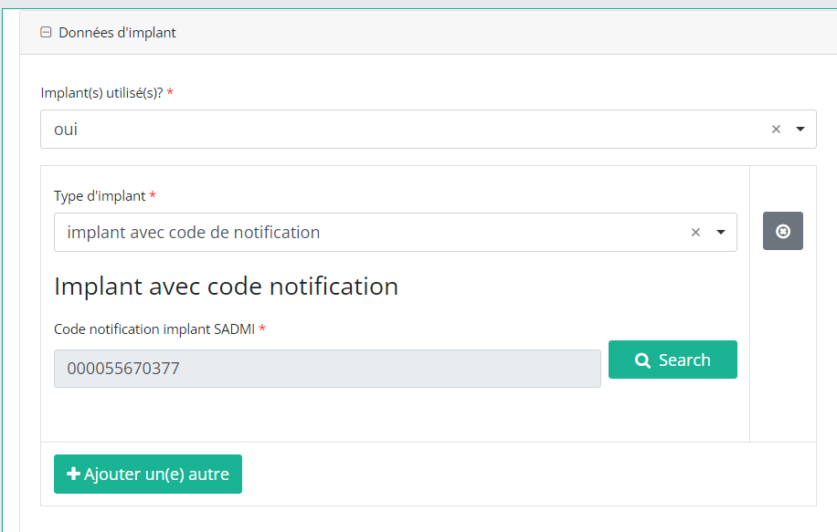Focus the SADMI notification code field
837x532 pixels.
click(327, 369)
